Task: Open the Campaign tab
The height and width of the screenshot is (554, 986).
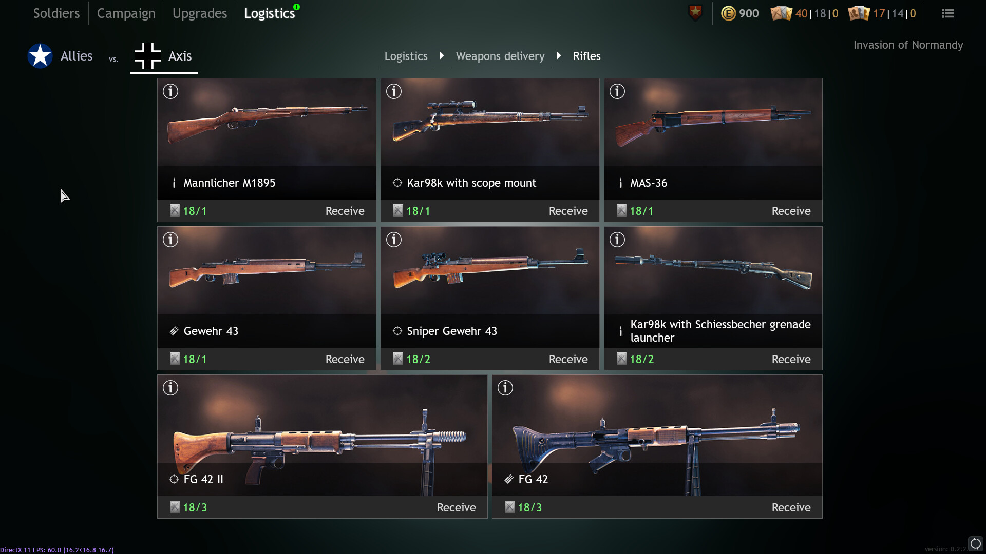Action: click(126, 13)
